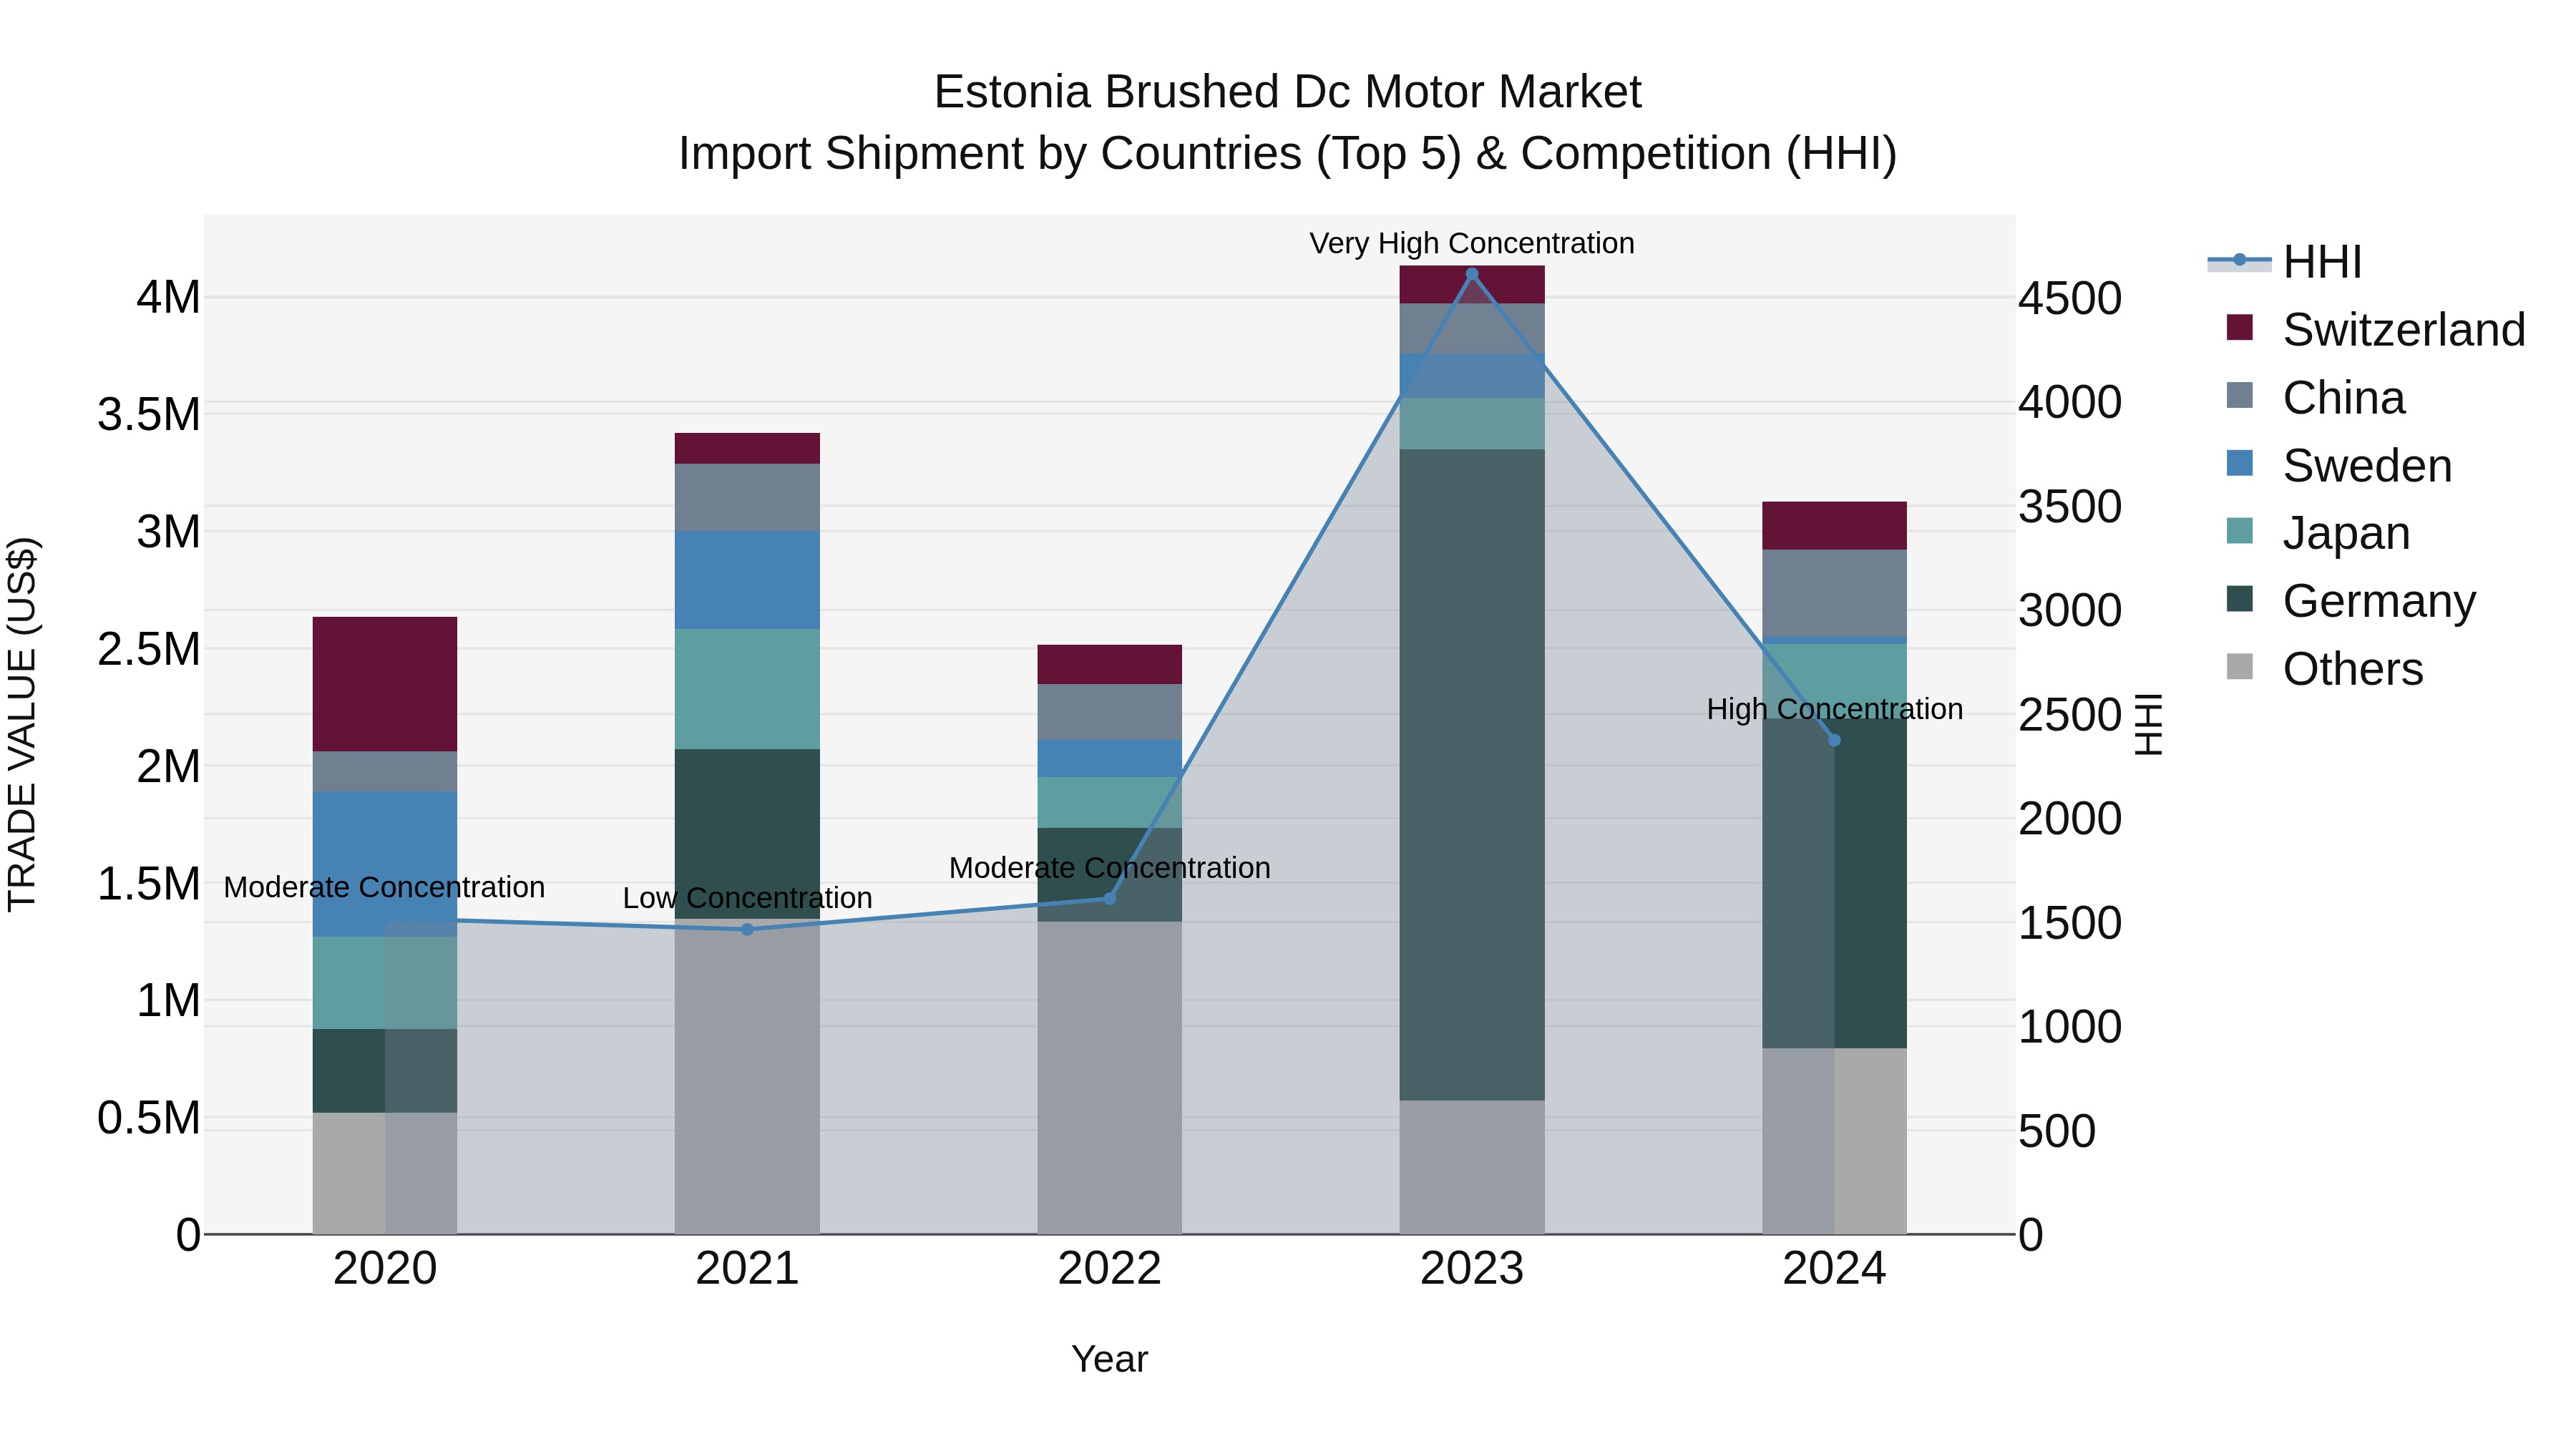This screenshot has height=1449, width=2576.
Task: Click the 2021 HHI data point marker
Action: pyautogui.click(x=747, y=929)
